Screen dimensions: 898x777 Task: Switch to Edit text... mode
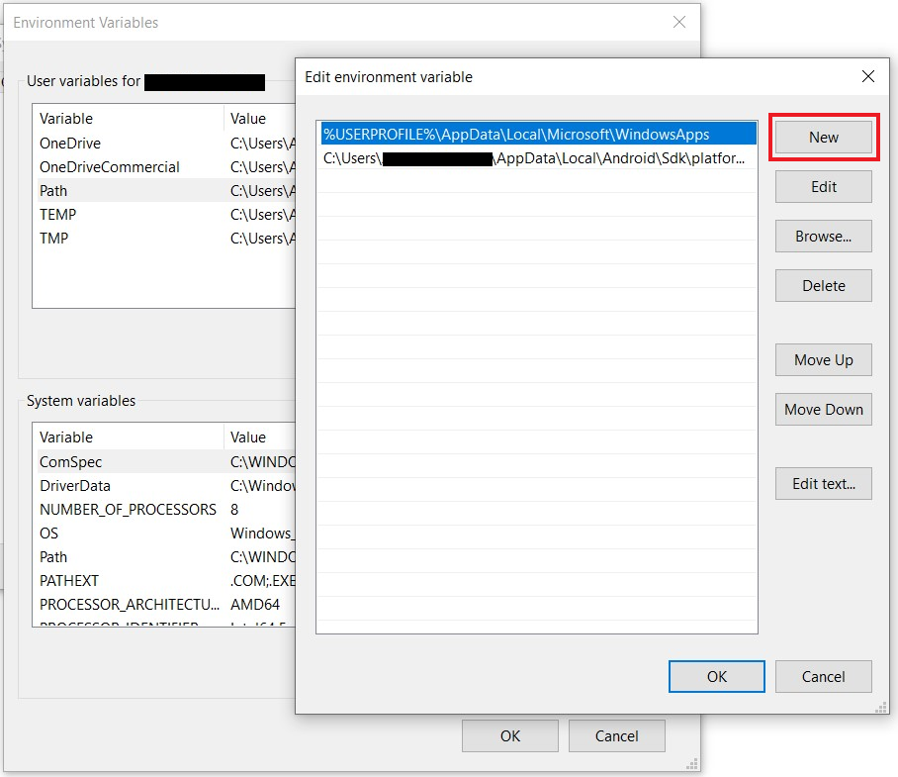(x=823, y=484)
